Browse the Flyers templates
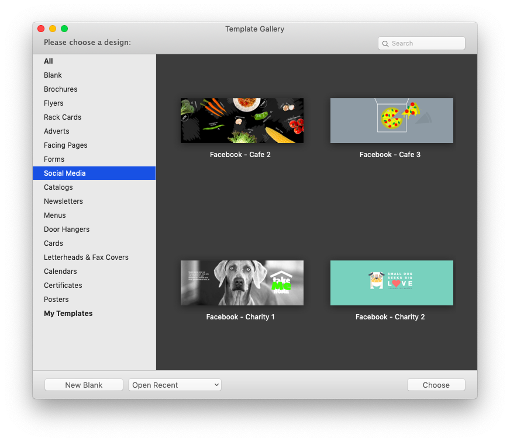Image resolution: width=510 pixels, height=442 pixels. point(53,103)
